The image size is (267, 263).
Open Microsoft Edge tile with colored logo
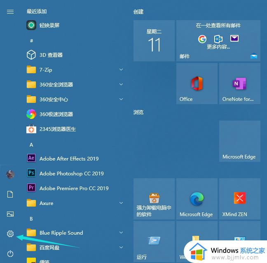197,199
